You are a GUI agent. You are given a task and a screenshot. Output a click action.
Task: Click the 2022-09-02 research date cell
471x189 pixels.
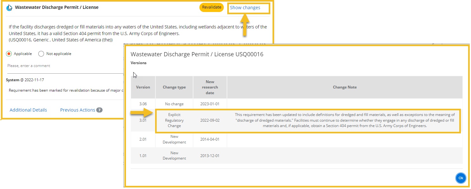pyautogui.click(x=210, y=120)
